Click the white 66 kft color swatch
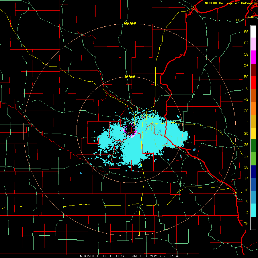Image resolution: width=258 pixels, height=258 pixels. tap(253, 32)
